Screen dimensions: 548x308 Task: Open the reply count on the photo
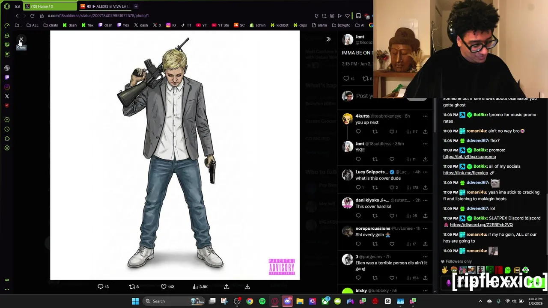coord(103,287)
